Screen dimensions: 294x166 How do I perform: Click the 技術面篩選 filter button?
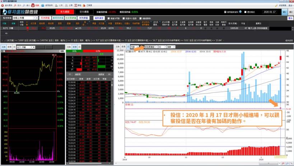tap(71, 18)
